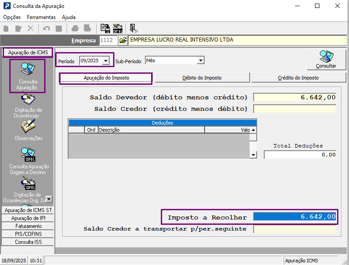Select the Consulta ISS section
The height and width of the screenshot is (265, 349).
click(28, 242)
